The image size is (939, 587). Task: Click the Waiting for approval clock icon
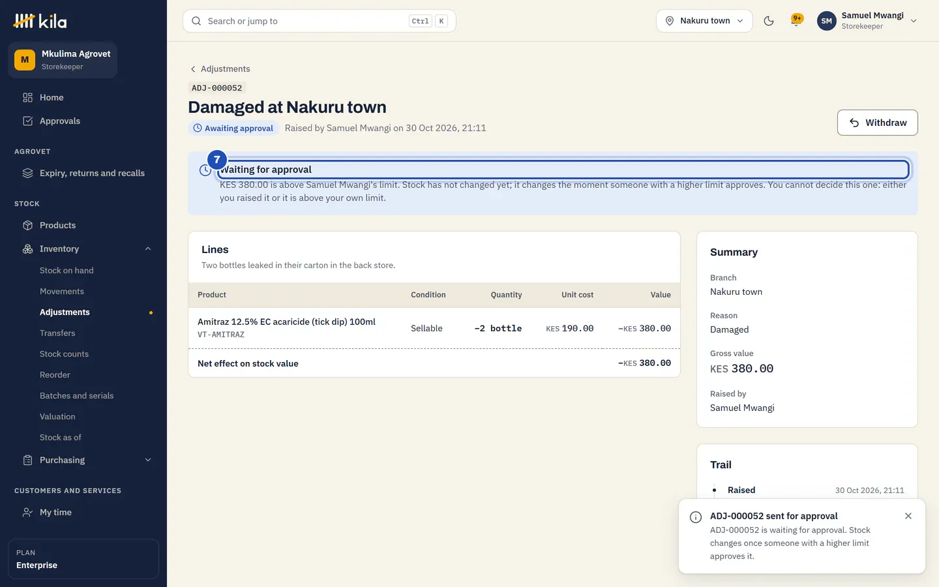pos(205,170)
